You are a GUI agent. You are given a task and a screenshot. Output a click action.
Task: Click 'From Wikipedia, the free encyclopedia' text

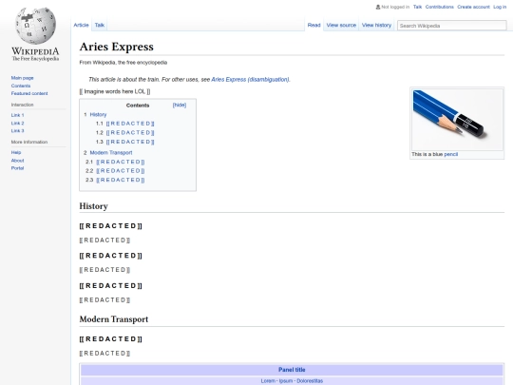point(123,63)
